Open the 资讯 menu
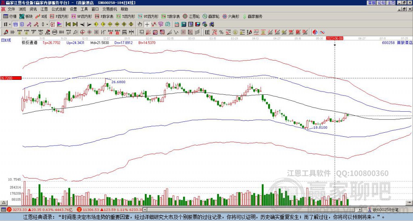This screenshot has width=413, height=221. pyautogui.click(x=33, y=9)
